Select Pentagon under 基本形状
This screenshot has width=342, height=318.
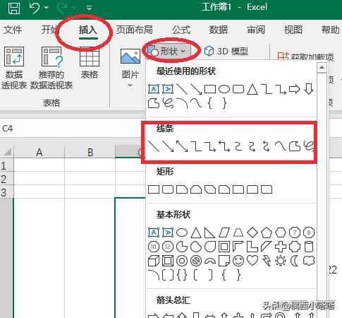(267, 232)
